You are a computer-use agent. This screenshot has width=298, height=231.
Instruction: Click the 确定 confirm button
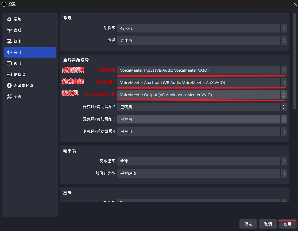point(248,224)
